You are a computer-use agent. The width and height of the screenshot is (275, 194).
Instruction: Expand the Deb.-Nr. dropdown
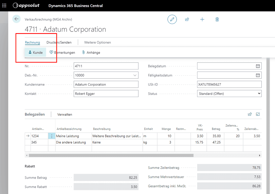pos(134,75)
